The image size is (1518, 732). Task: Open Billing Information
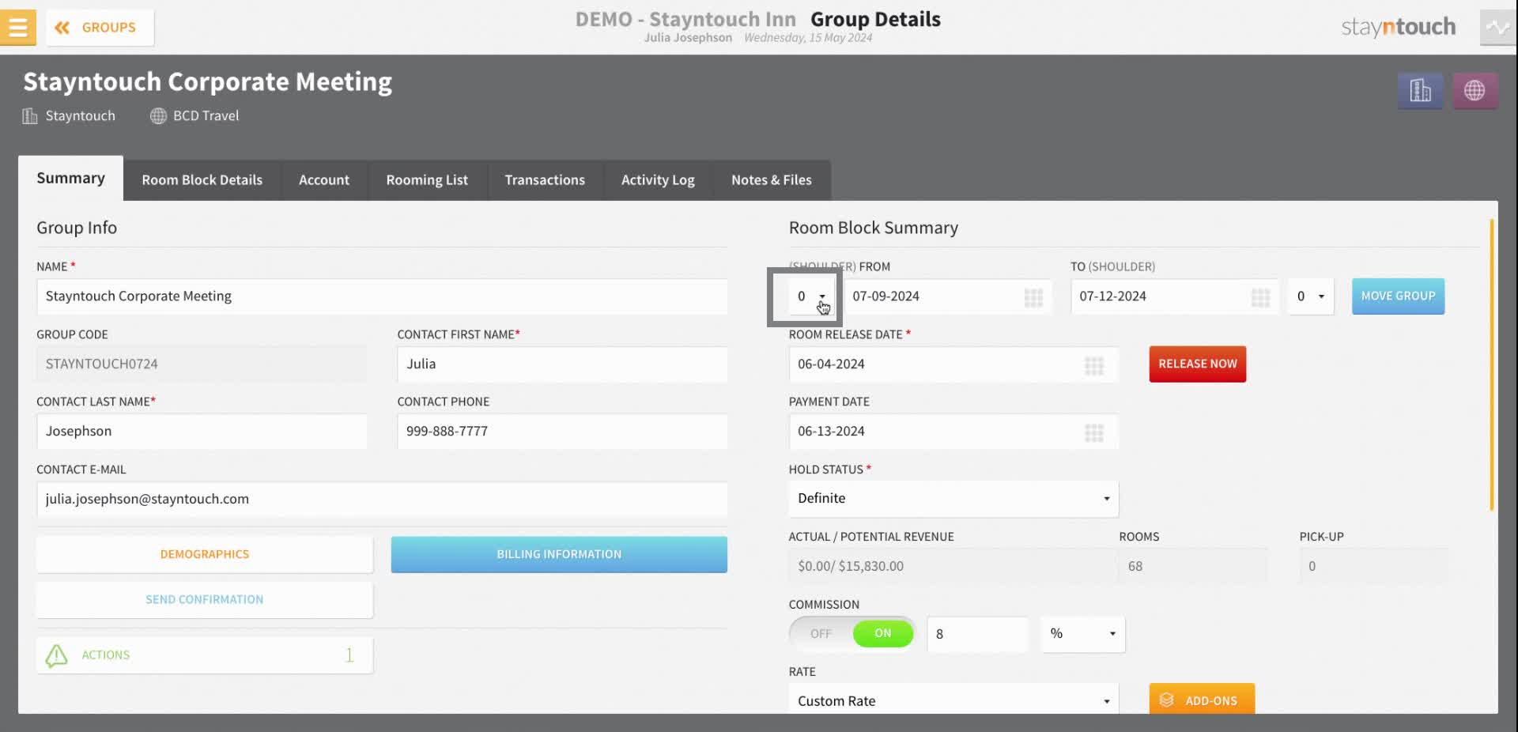tap(559, 555)
